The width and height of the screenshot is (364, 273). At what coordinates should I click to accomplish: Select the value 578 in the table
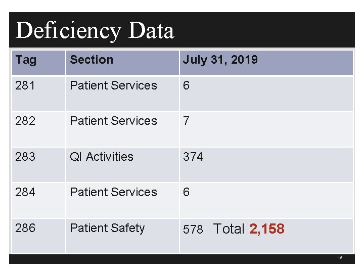[193, 230]
